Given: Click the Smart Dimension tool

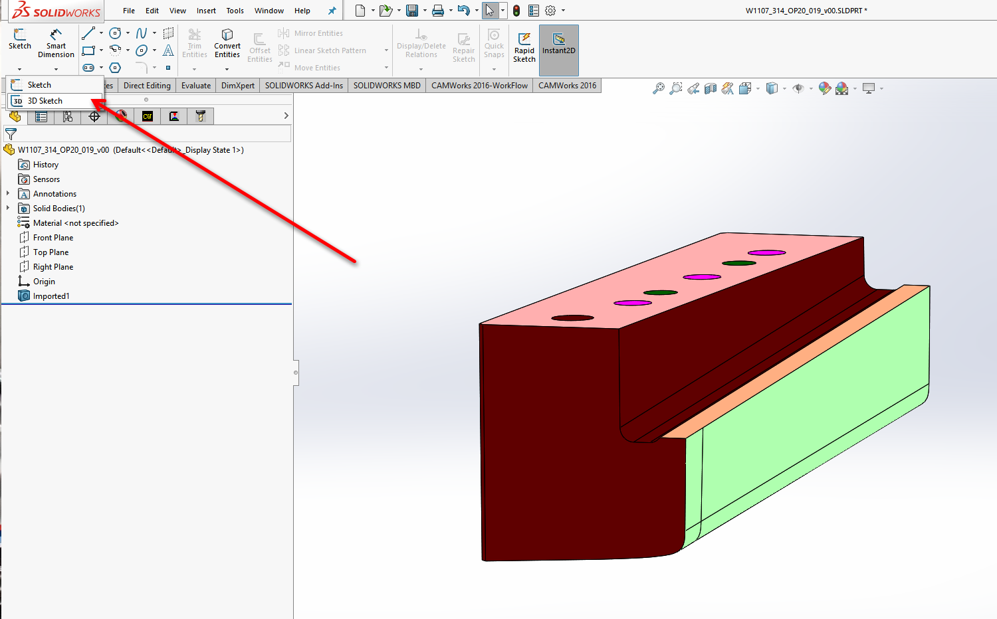Looking at the screenshot, I should point(56,44).
